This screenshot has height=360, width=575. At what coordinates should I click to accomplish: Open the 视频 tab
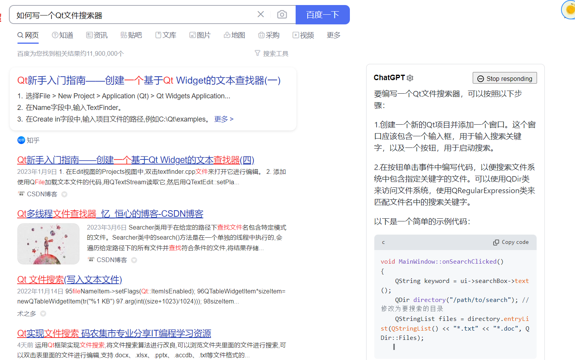(x=303, y=35)
